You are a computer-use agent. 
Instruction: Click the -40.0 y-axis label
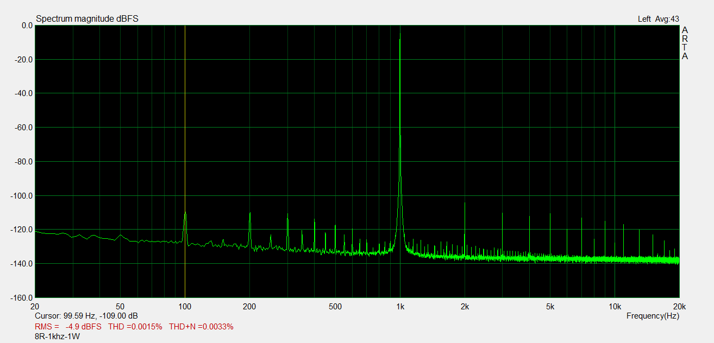[24, 93]
